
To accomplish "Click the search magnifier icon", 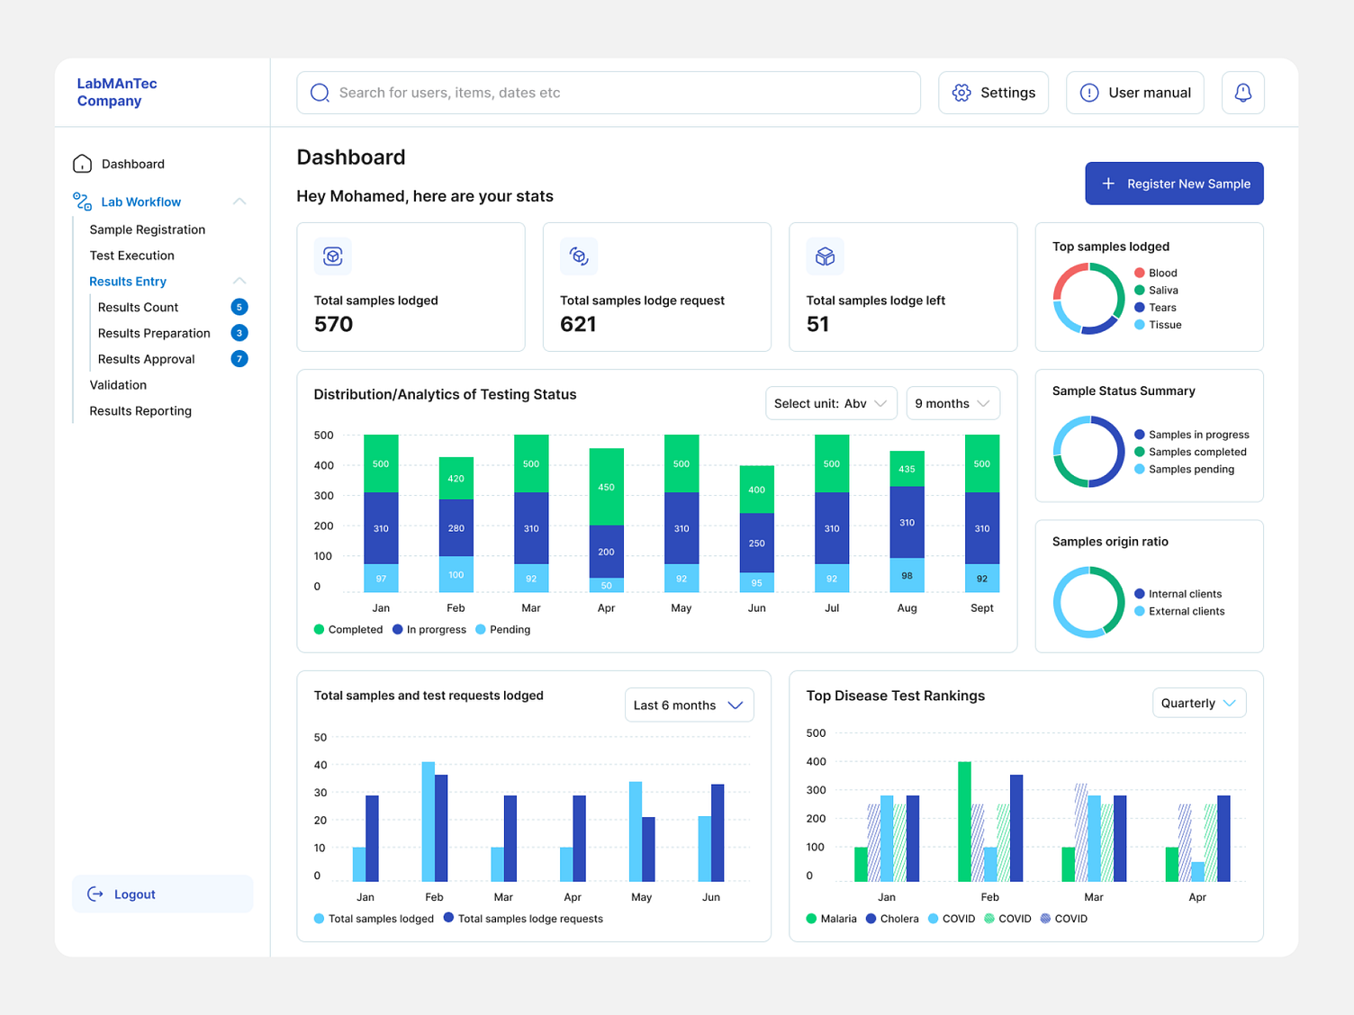I will tap(320, 92).
